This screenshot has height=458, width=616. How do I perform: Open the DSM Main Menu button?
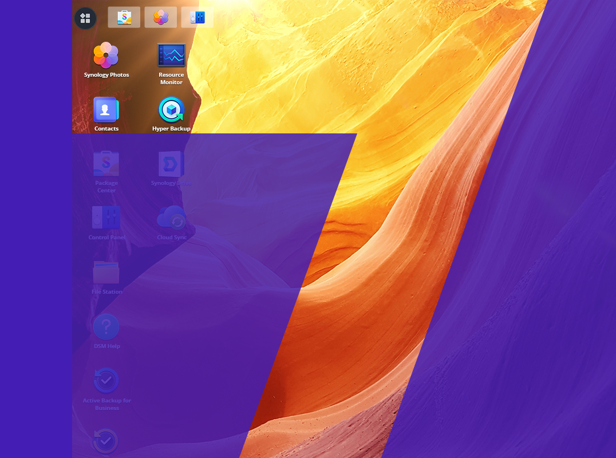(85, 18)
